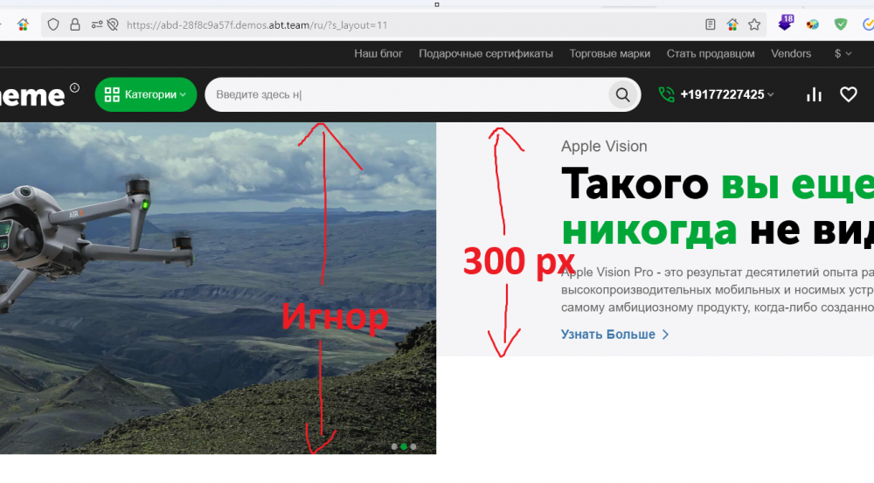Select the first carousel slide dot
Image resolution: width=874 pixels, height=483 pixels.
pos(394,446)
